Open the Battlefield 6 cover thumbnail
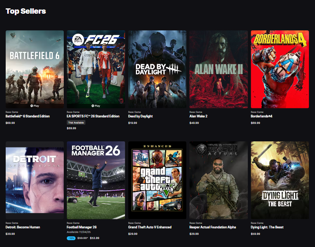 tap(35, 69)
